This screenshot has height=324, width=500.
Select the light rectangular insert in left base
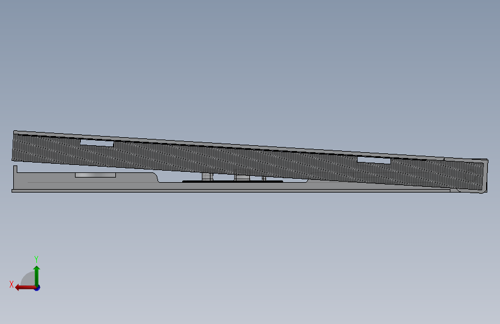pyautogui.click(x=95, y=175)
